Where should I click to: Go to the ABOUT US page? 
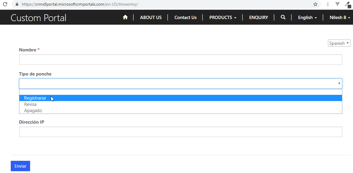[x=151, y=18]
